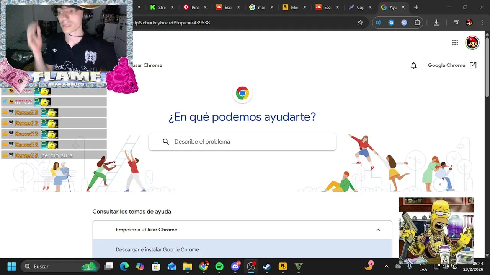Click the notifications bell icon

click(x=413, y=65)
